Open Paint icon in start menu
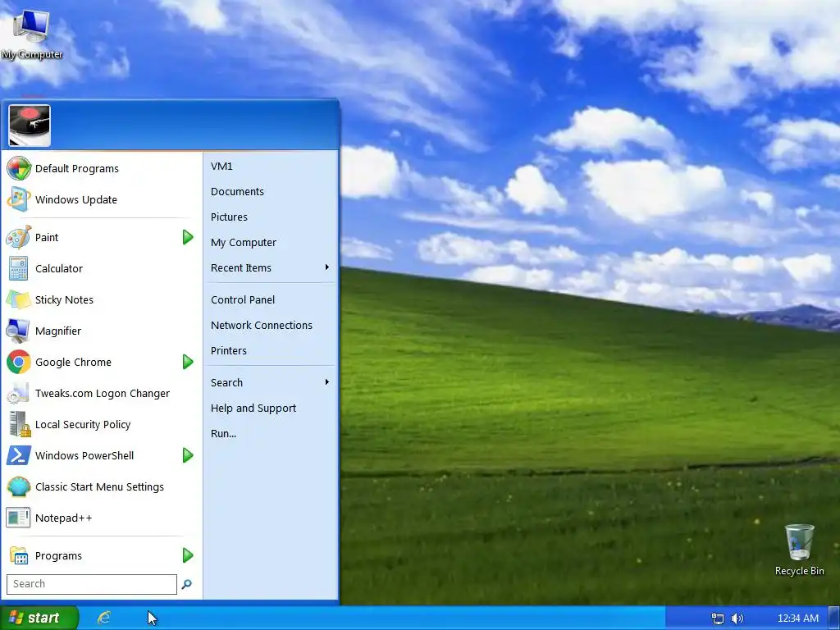The width and height of the screenshot is (840, 630). click(x=19, y=237)
